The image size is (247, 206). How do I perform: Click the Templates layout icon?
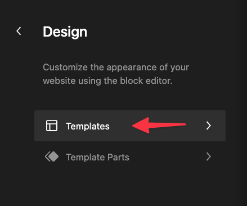52,126
